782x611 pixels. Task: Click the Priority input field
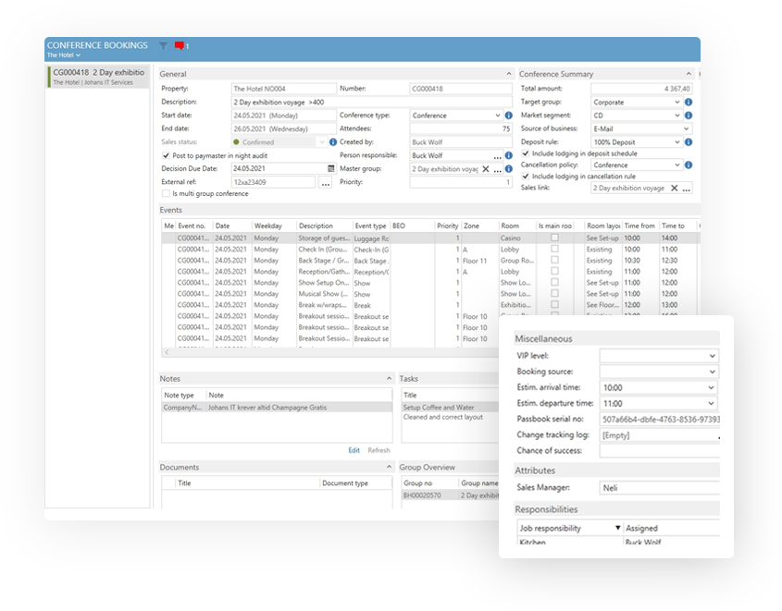(x=461, y=182)
